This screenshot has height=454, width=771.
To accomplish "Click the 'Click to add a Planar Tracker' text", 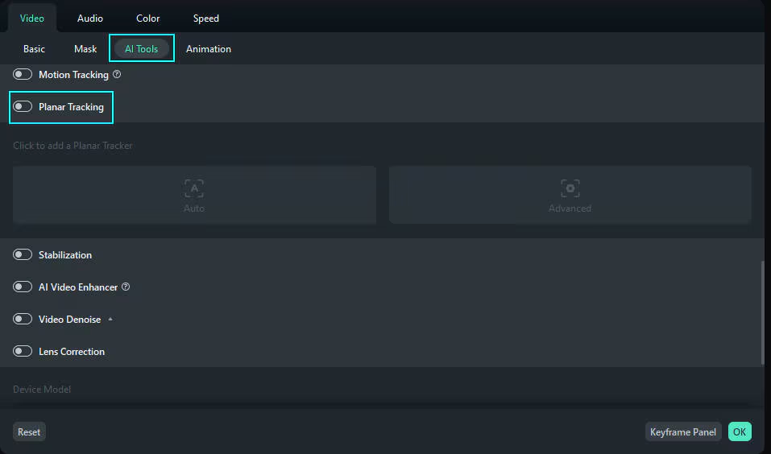I will (x=73, y=146).
